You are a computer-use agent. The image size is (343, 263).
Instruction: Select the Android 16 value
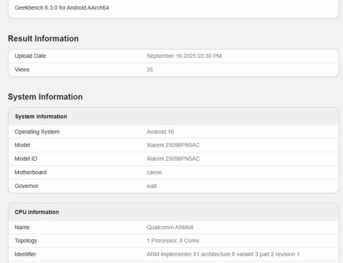click(160, 132)
